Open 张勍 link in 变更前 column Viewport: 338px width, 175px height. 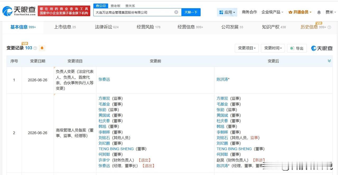coord(102,110)
